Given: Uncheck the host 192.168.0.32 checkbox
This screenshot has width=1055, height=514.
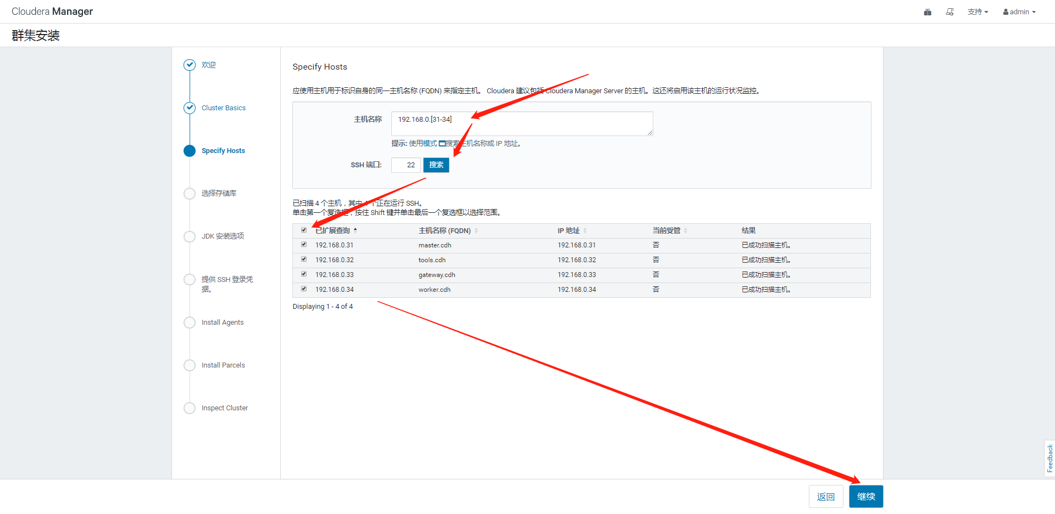Looking at the screenshot, I should point(304,259).
